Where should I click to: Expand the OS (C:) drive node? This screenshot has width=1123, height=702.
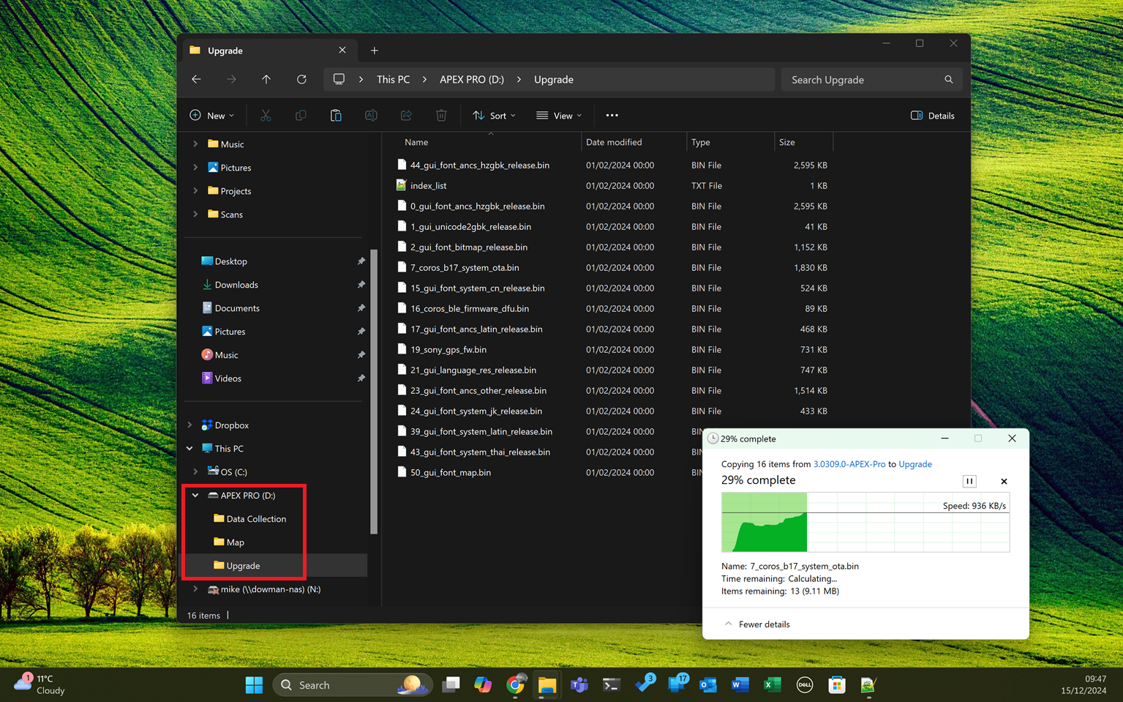pos(195,472)
